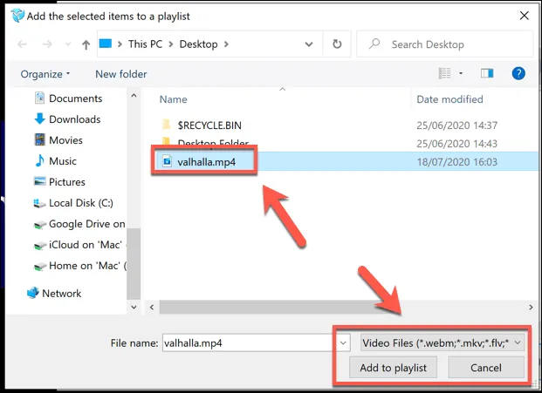Click the Back navigation arrow

pos(22,44)
